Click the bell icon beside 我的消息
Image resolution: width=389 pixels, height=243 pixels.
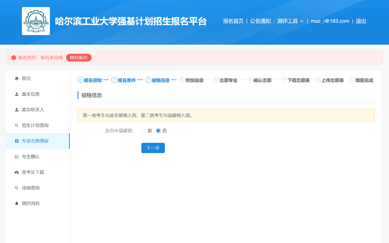pyautogui.click(x=17, y=203)
